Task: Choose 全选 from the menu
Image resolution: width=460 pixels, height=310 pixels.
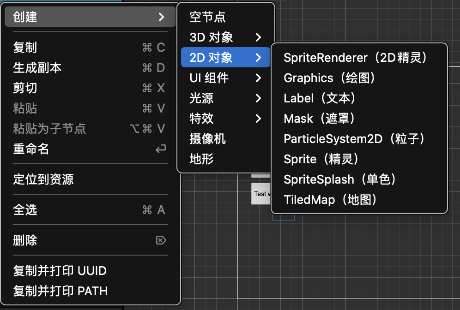Action: 90,210
